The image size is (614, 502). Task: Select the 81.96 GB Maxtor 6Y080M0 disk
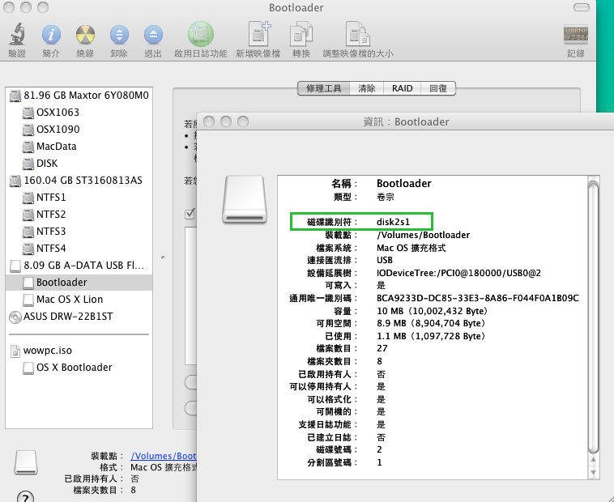(x=79, y=95)
